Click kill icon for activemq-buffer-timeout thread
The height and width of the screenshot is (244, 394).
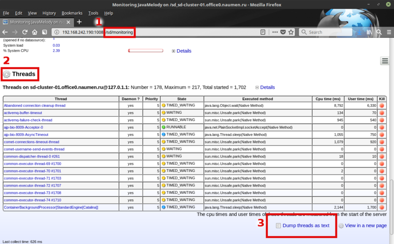(382, 113)
